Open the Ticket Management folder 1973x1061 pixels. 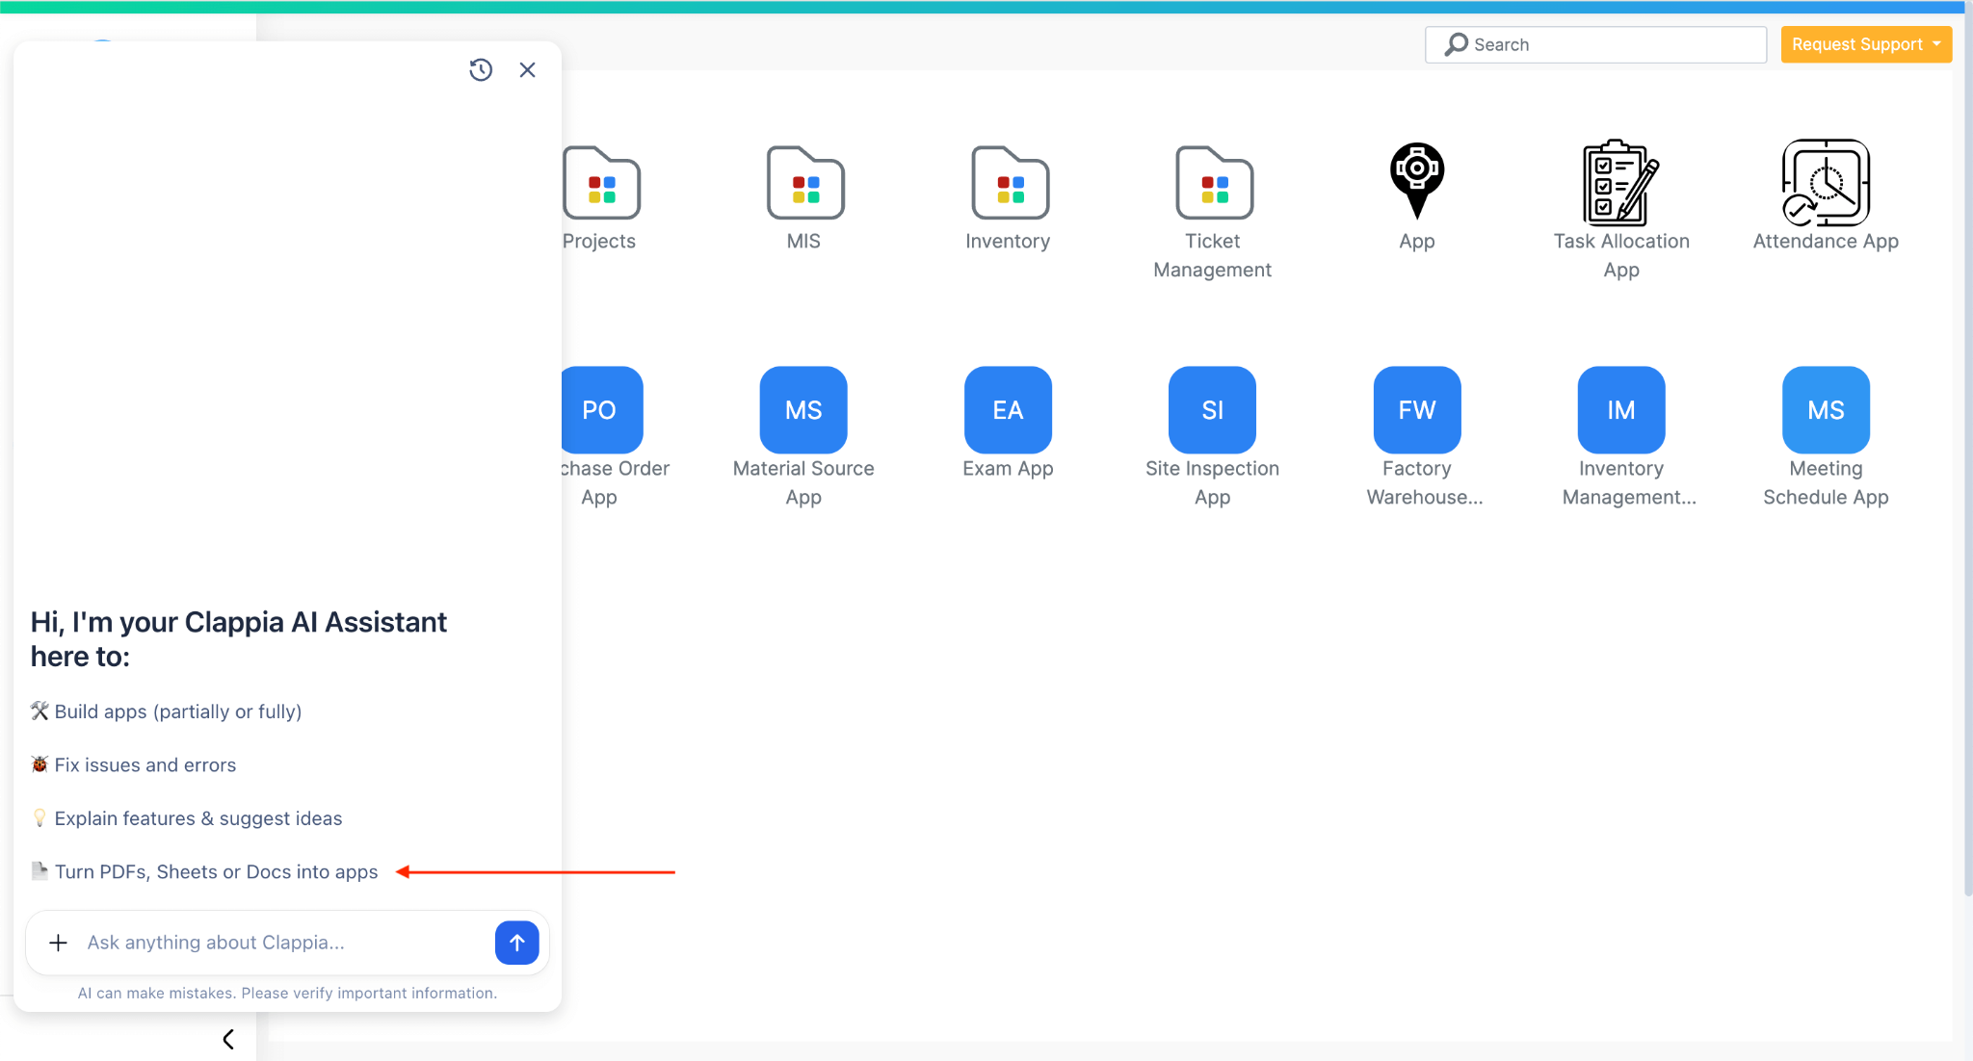[x=1213, y=183]
